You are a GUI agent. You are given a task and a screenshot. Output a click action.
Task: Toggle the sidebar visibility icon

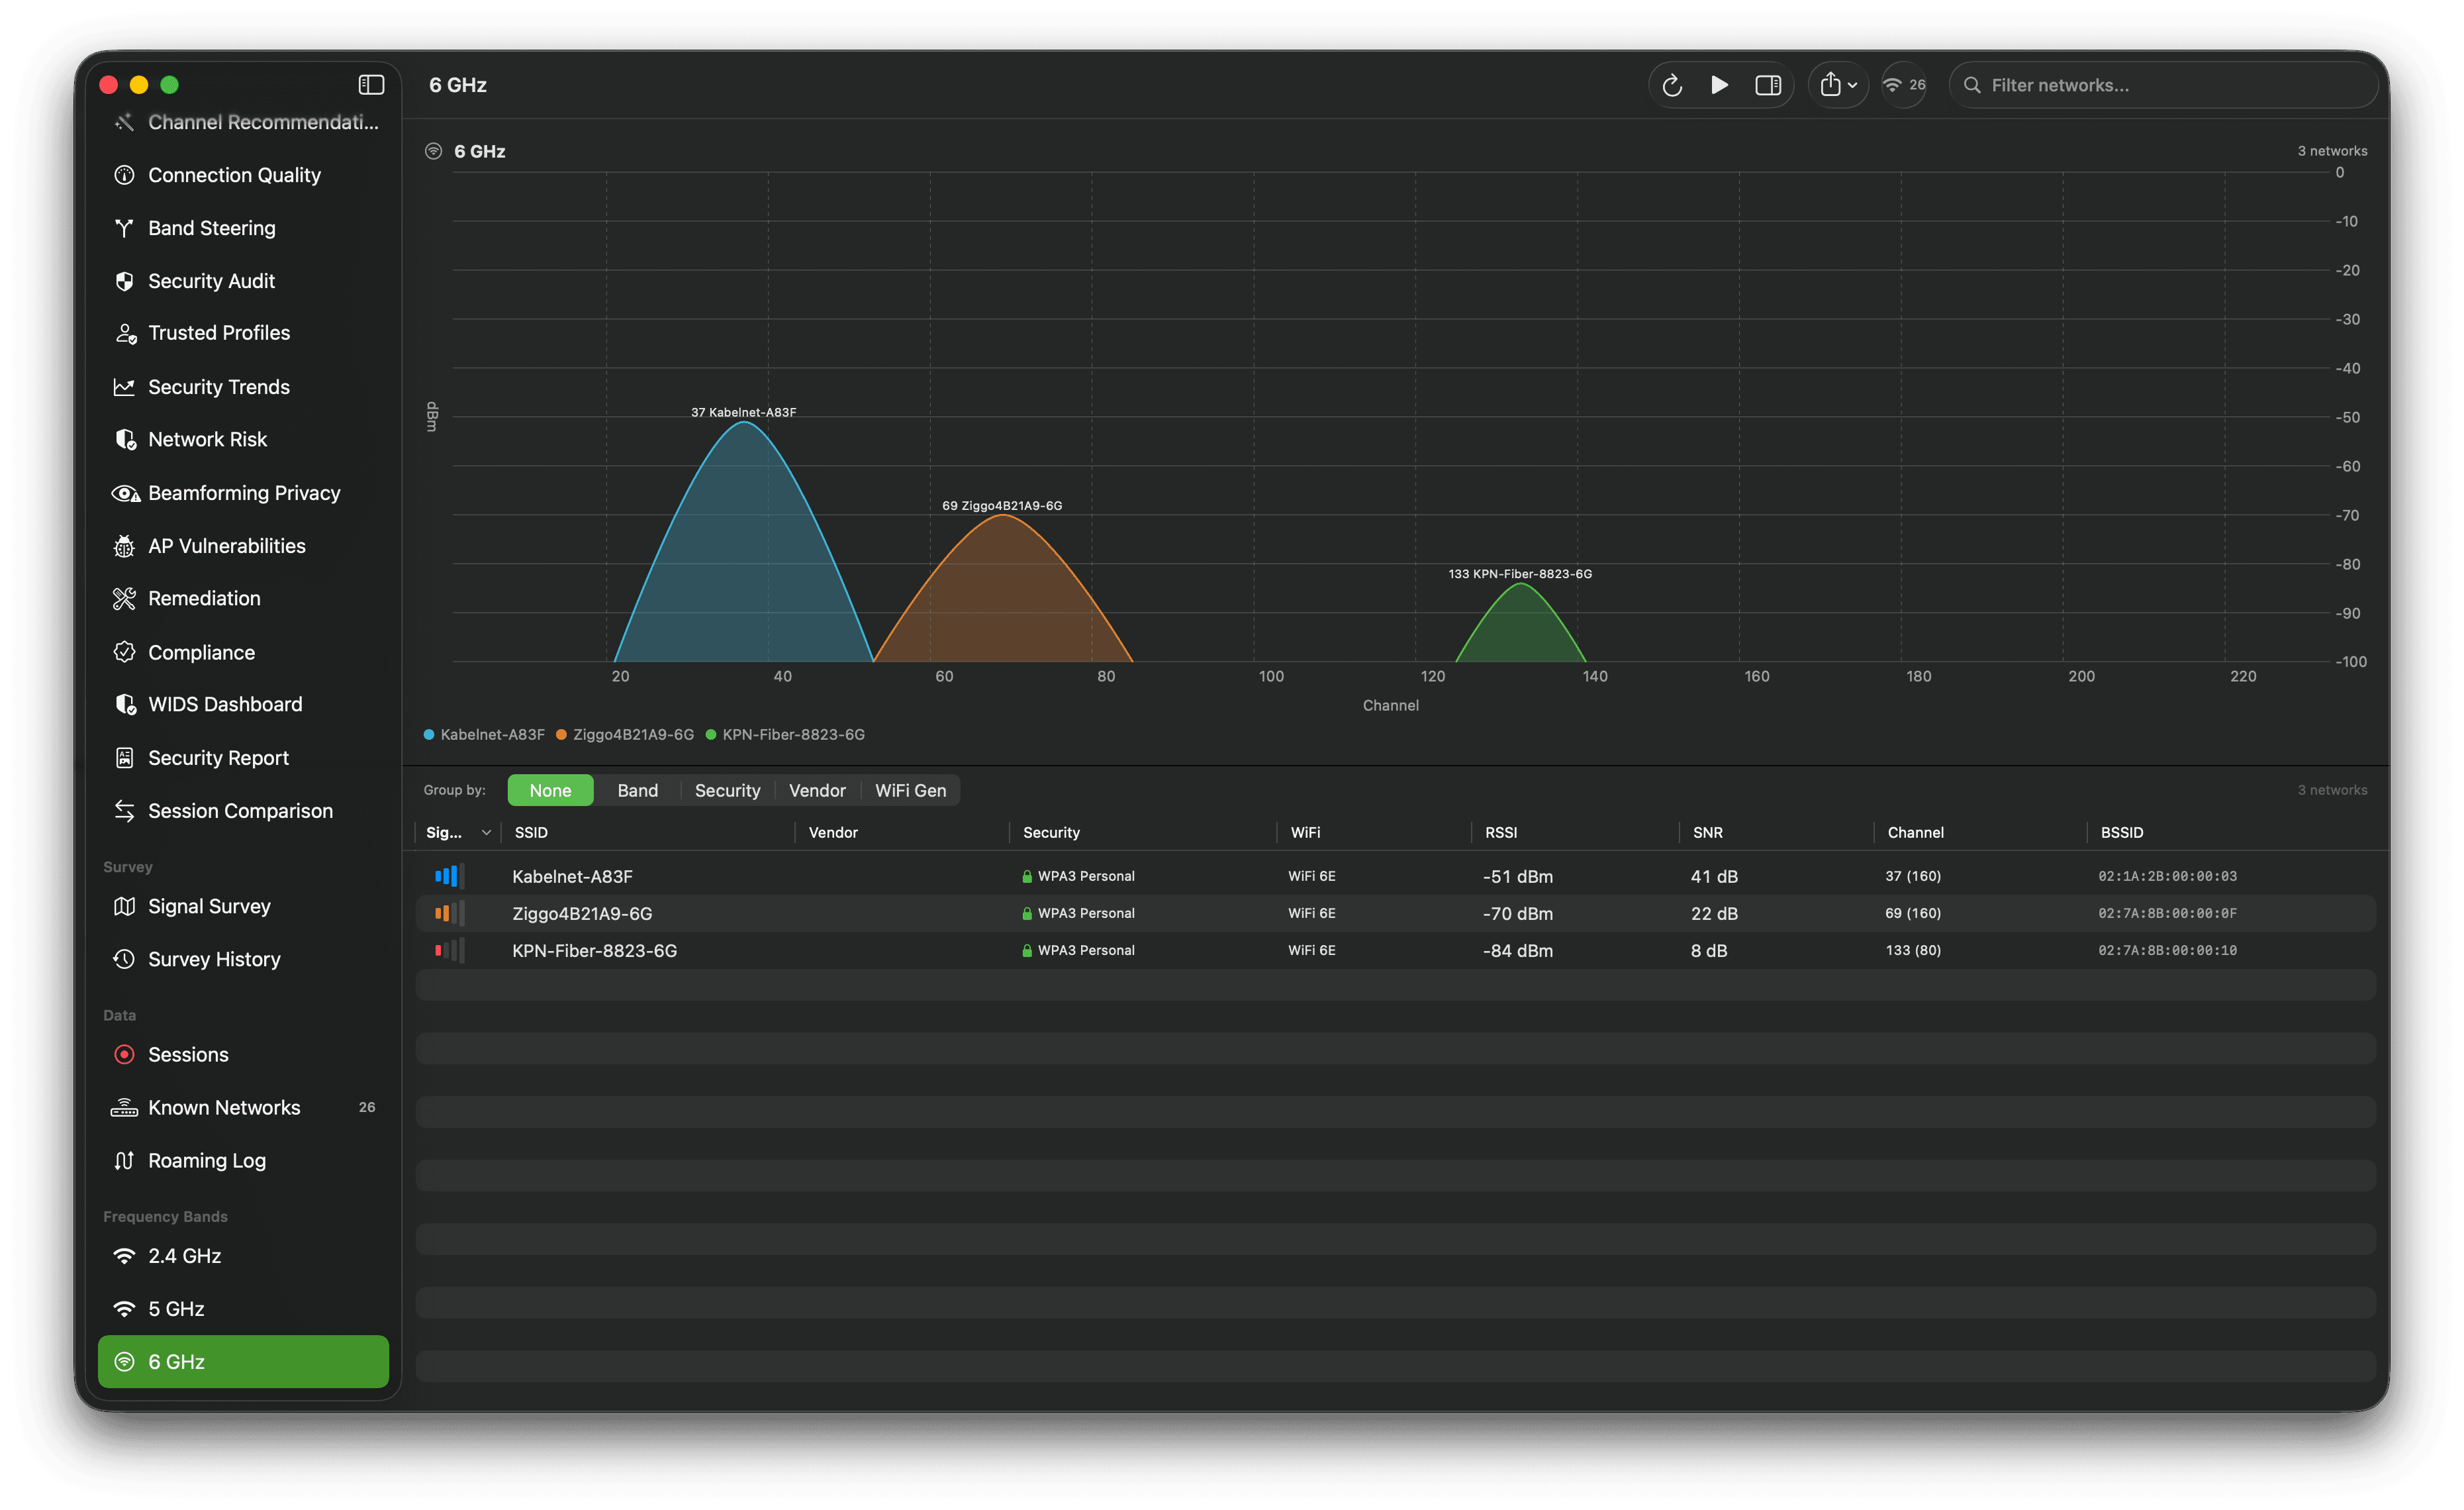371,85
